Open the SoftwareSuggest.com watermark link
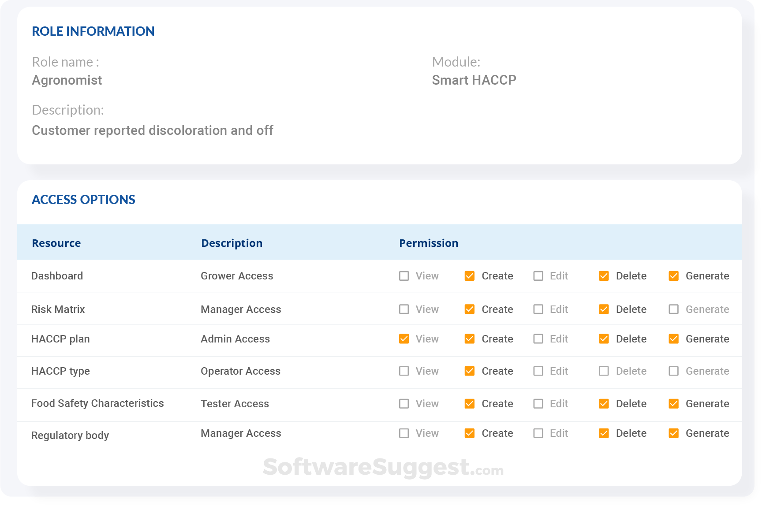Image resolution: width=766 pixels, height=510 pixels. point(383,469)
